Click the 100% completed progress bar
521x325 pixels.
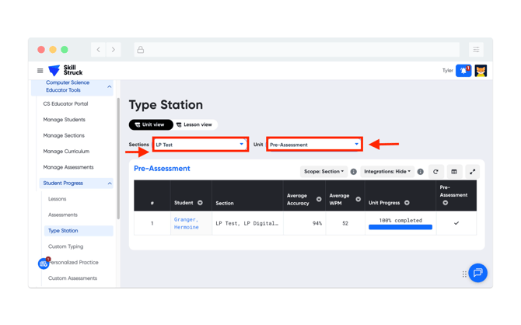pyautogui.click(x=400, y=227)
